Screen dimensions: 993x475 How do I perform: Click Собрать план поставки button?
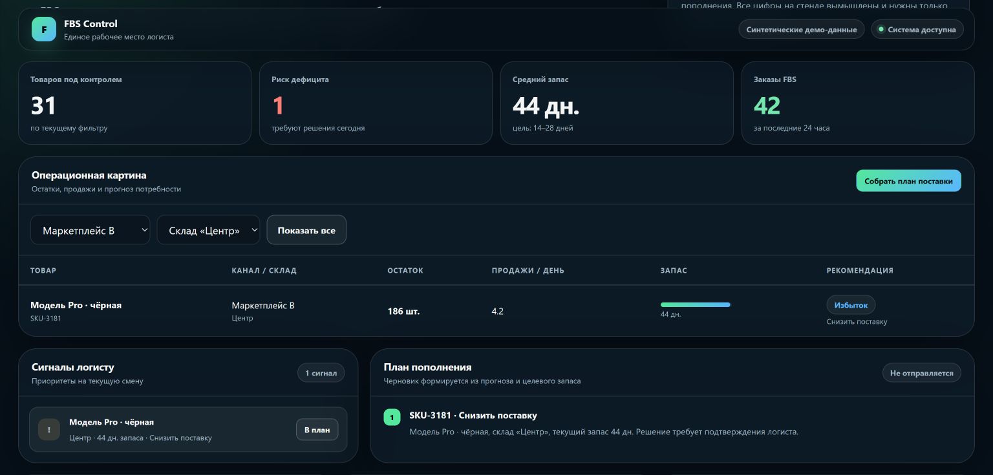click(x=908, y=181)
